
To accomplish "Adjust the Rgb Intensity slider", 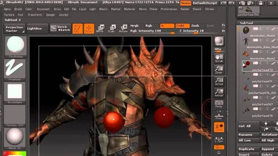I will pyautogui.click(x=152, y=31).
